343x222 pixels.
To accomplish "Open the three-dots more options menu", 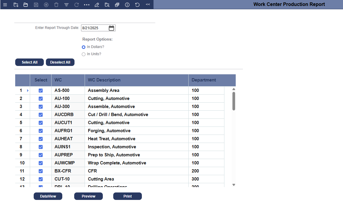I will tap(87, 5).
